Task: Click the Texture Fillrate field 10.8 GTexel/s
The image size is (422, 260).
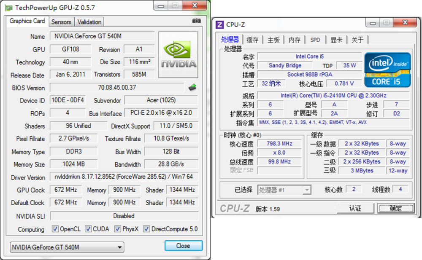Action: [x=171, y=139]
